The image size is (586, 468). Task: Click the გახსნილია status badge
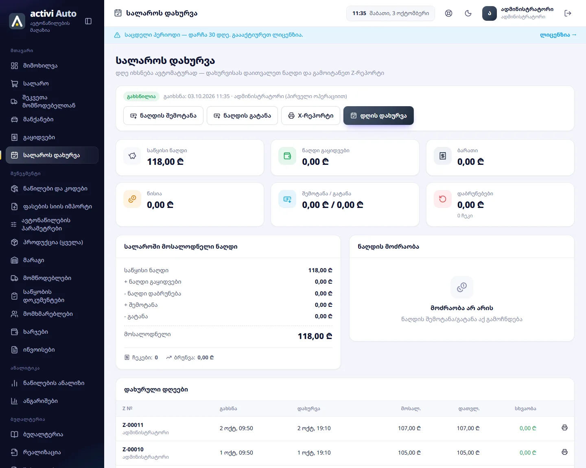(141, 96)
